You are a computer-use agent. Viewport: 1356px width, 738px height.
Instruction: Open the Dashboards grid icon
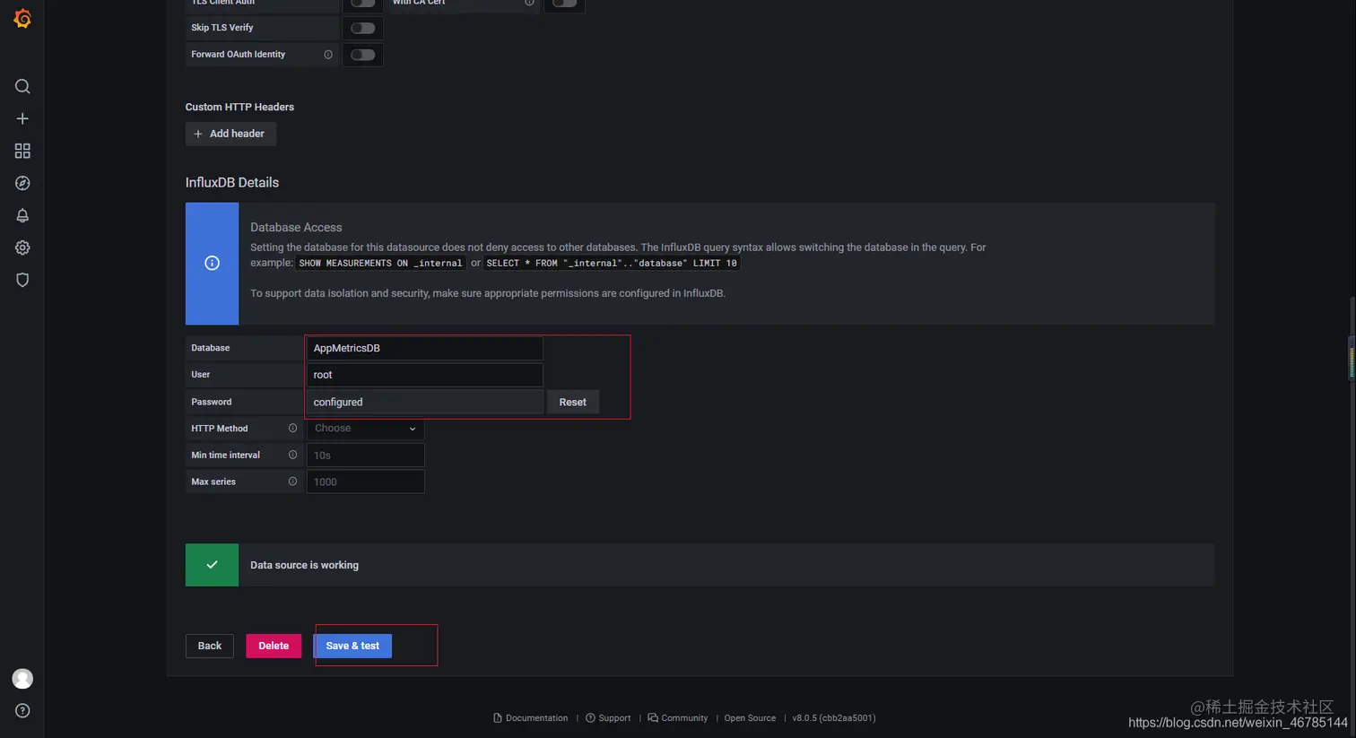point(22,151)
